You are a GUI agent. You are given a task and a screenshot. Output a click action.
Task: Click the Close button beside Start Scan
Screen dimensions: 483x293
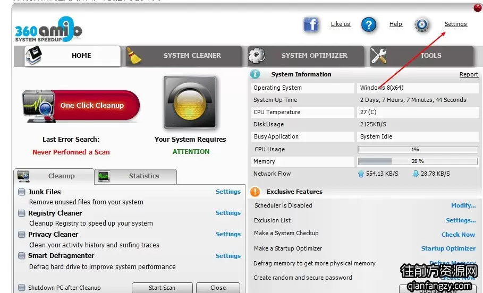click(x=218, y=288)
